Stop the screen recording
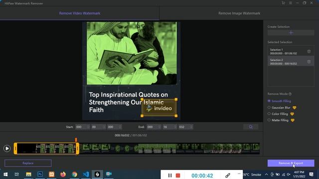The width and height of the screenshot is (319, 179). pyautogui.click(x=178, y=176)
